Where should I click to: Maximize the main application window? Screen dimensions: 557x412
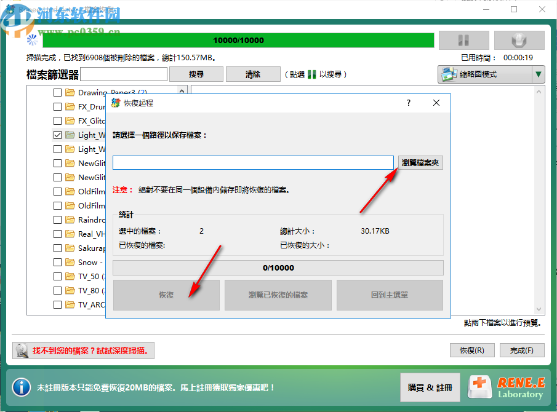[x=514, y=9]
